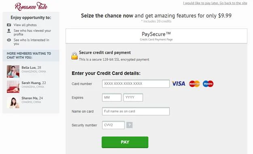Click the expiry month MM field

[111, 97]
